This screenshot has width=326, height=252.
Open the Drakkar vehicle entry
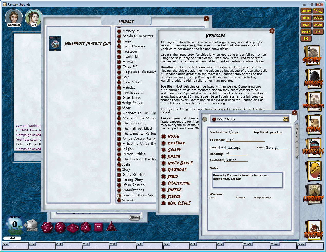(177, 143)
